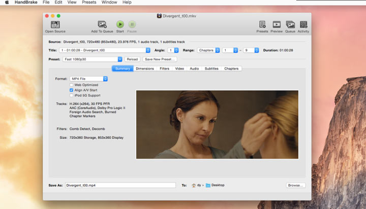Click the Open Source toolbar icon
The height and width of the screenshot is (209, 366).
55,24
